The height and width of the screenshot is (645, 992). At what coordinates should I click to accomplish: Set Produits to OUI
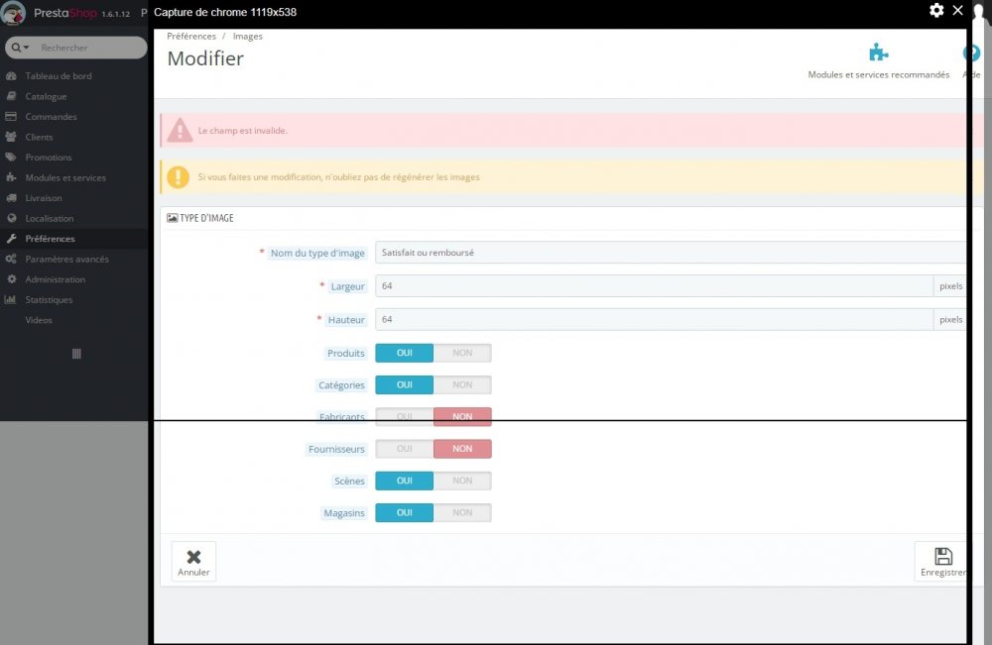point(405,353)
